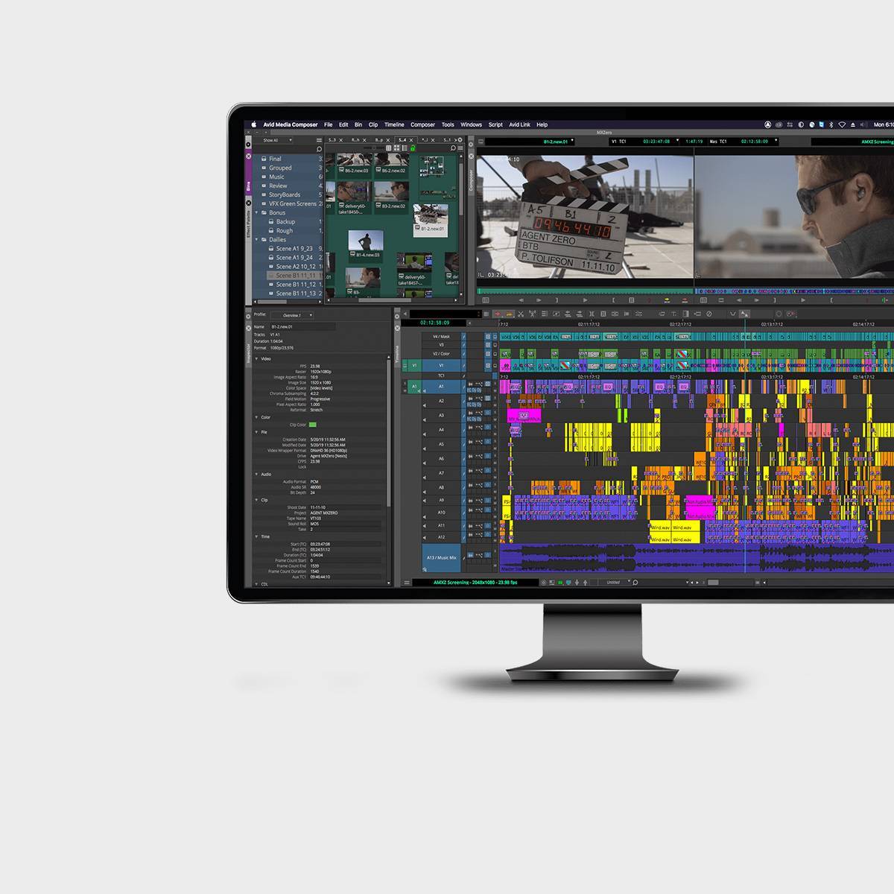Screen dimensions: 894x894
Task: Open the Show All filter dropdown
Action: 276,140
